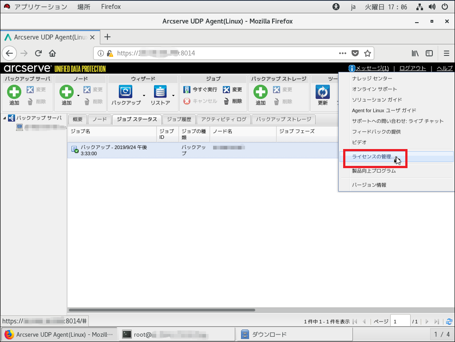Add a backup server with green plus icon
This screenshot has height=342, width=455.
click(14, 95)
